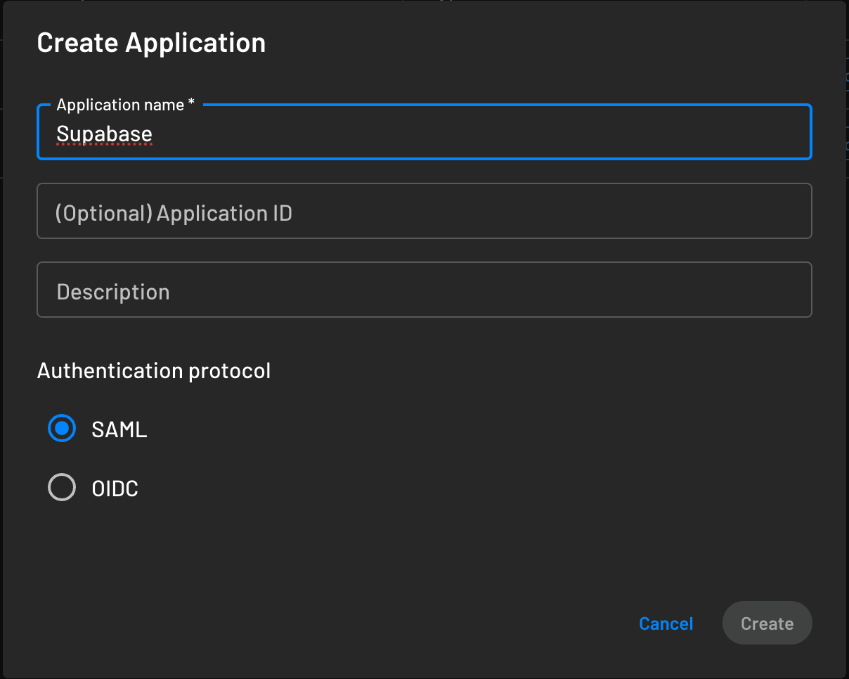The height and width of the screenshot is (679, 849).
Task: Click the SAML option label text
Action: point(119,429)
